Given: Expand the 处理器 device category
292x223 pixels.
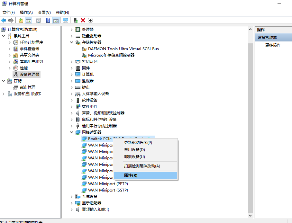Looking at the screenshot, I should click(72, 30).
